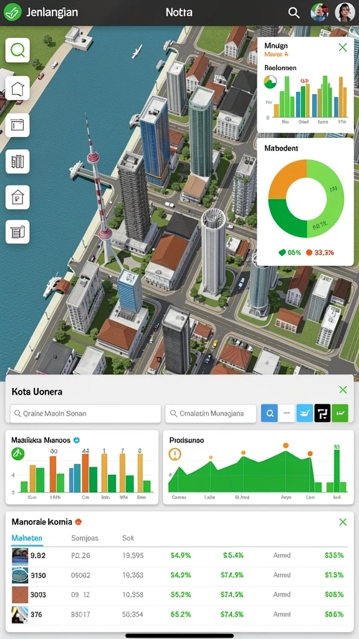Click the 19,363 value cell
Viewport: 359px width, 639px height.
coord(133,575)
